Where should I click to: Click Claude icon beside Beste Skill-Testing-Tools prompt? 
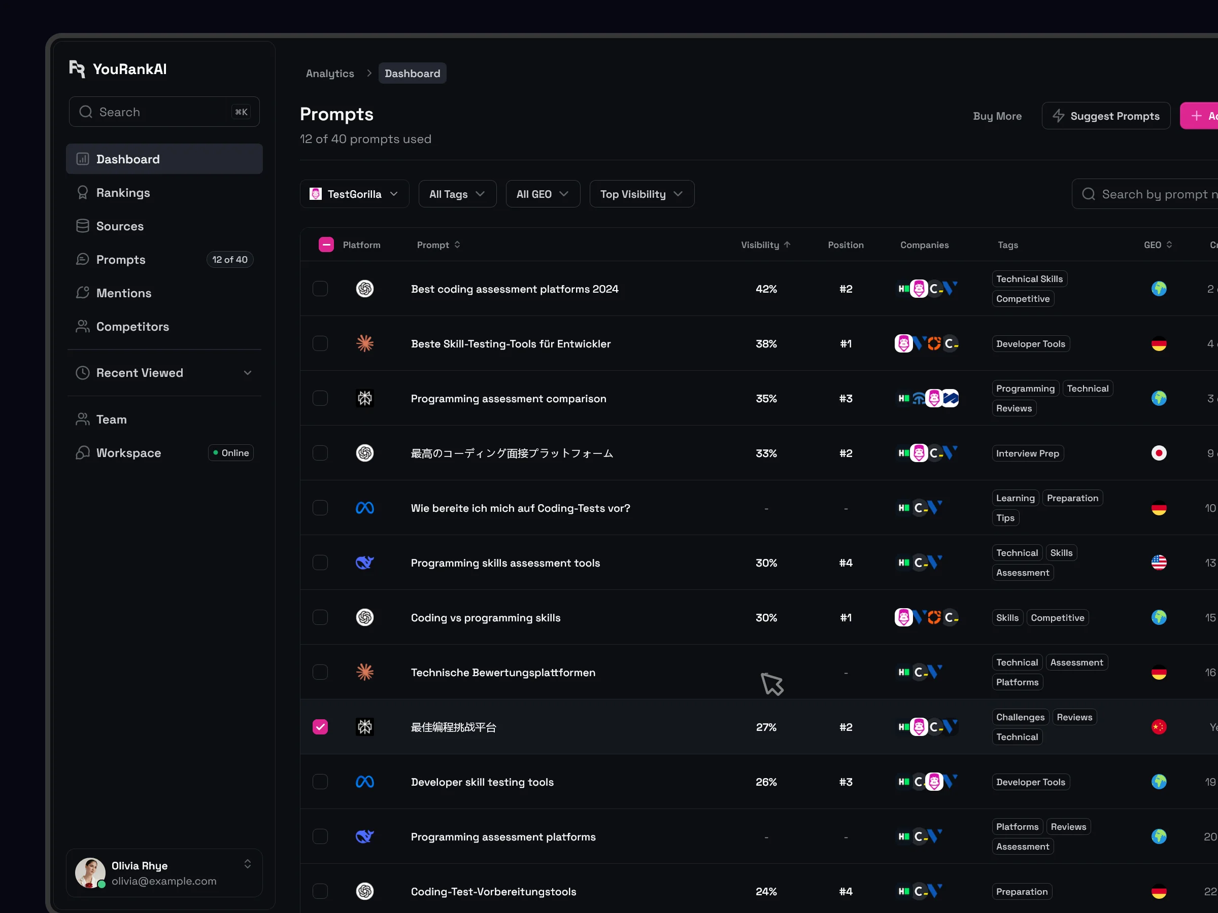pos(364,343)
